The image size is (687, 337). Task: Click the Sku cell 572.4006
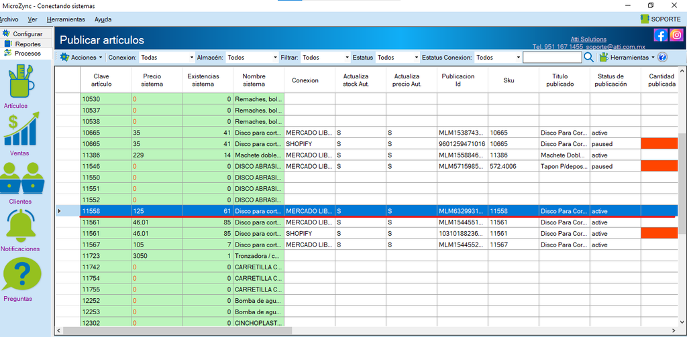[513, 166]
